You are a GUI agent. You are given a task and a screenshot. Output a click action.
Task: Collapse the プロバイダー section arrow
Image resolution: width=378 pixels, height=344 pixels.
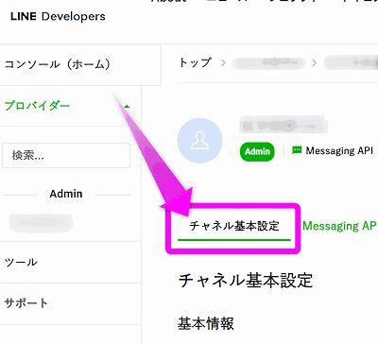click(127, 107)
